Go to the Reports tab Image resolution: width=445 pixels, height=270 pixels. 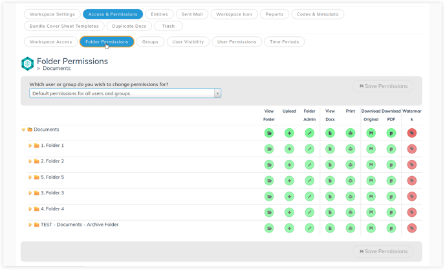(x=274, y=14)
